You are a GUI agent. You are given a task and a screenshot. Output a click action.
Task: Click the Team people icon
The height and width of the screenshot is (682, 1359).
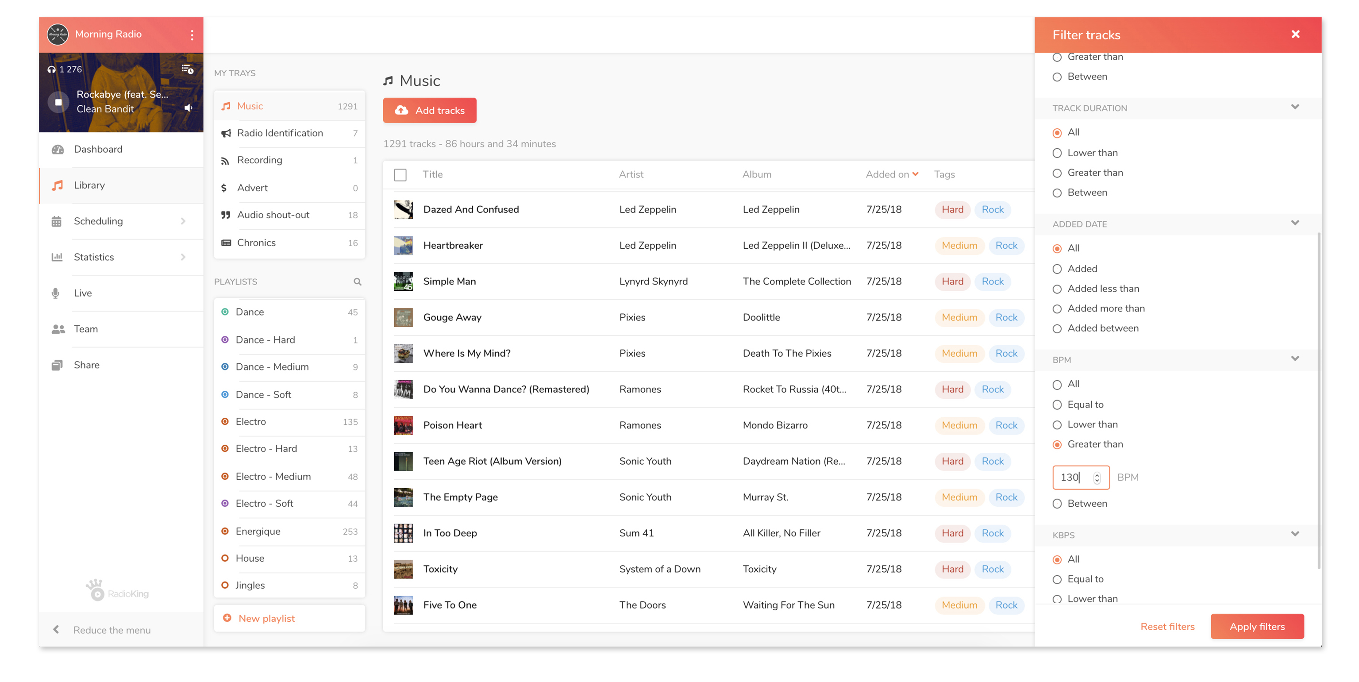coord(58,329)
